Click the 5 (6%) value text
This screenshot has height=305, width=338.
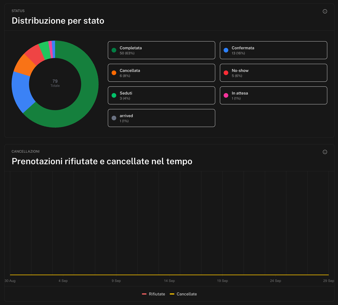(237, 76)
